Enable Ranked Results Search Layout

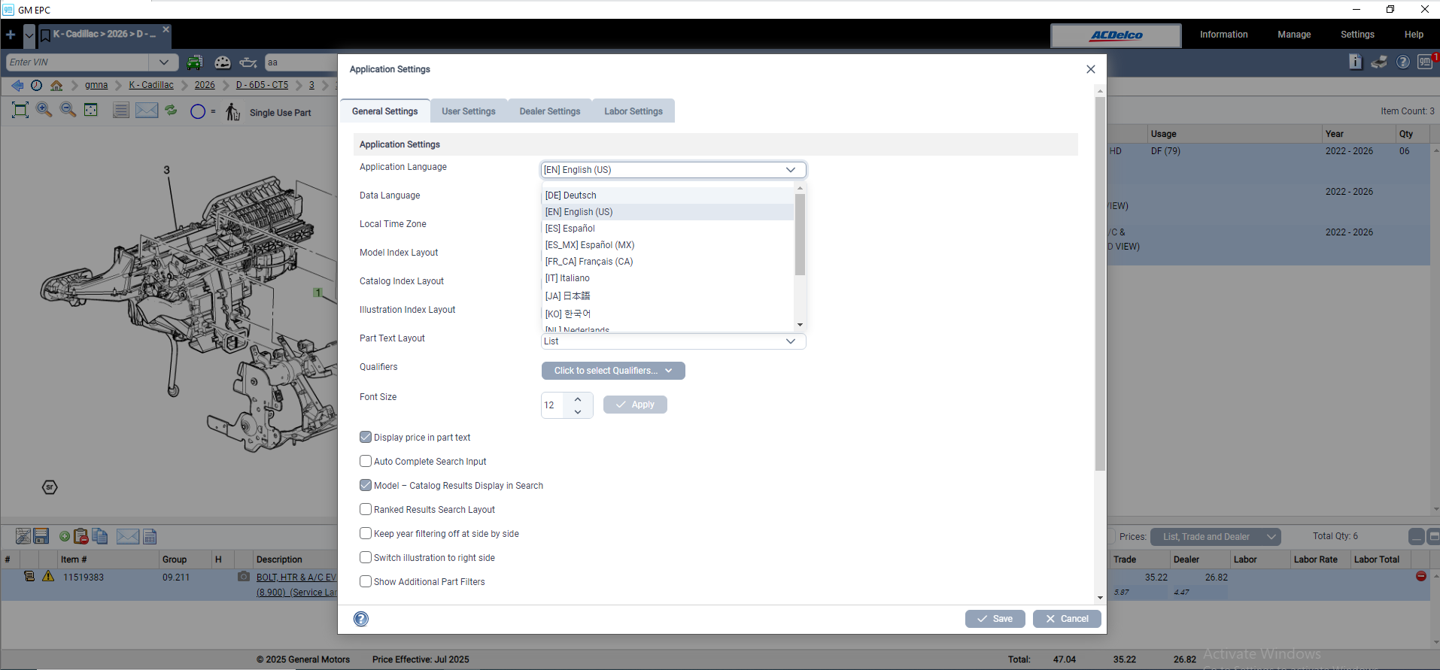pyautogui.click(x=366, y=509)
